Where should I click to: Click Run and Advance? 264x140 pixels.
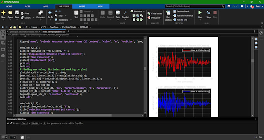[183, 16]
